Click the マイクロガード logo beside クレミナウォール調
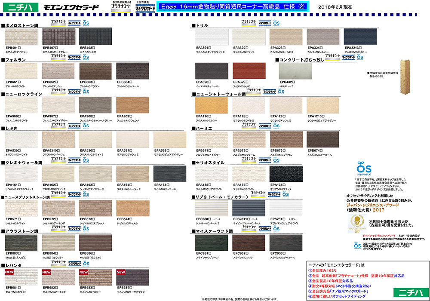 [x=74, y=160]
